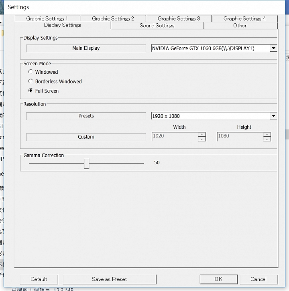Image resolution: width=289 pixels, height=291 pixels.
Task: Go to Graphic Settings 3 tab
Action: 179,18
